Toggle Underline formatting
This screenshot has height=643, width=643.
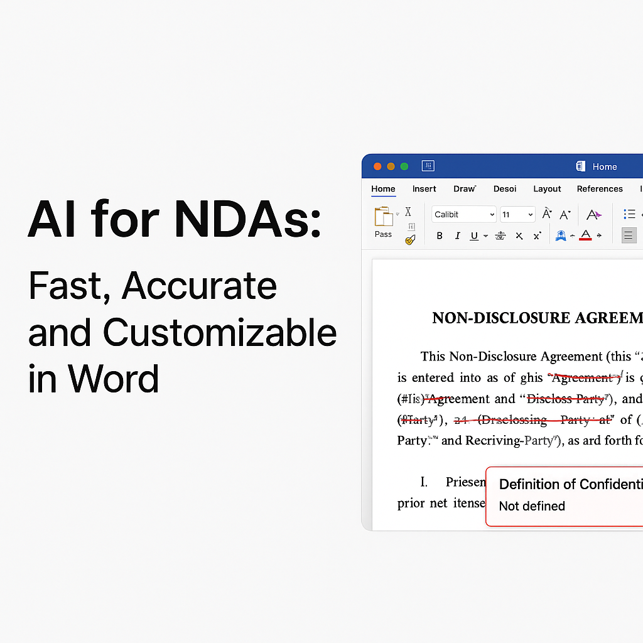[475, 236]
